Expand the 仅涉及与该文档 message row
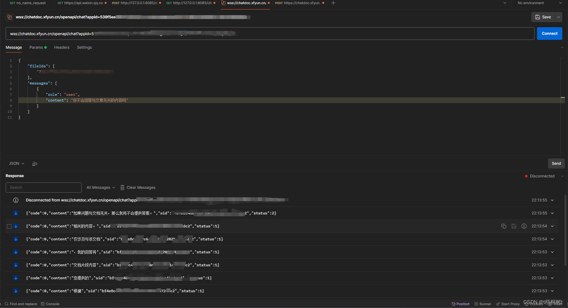Viewport: 568px width, 308px height. click(552, 239)
